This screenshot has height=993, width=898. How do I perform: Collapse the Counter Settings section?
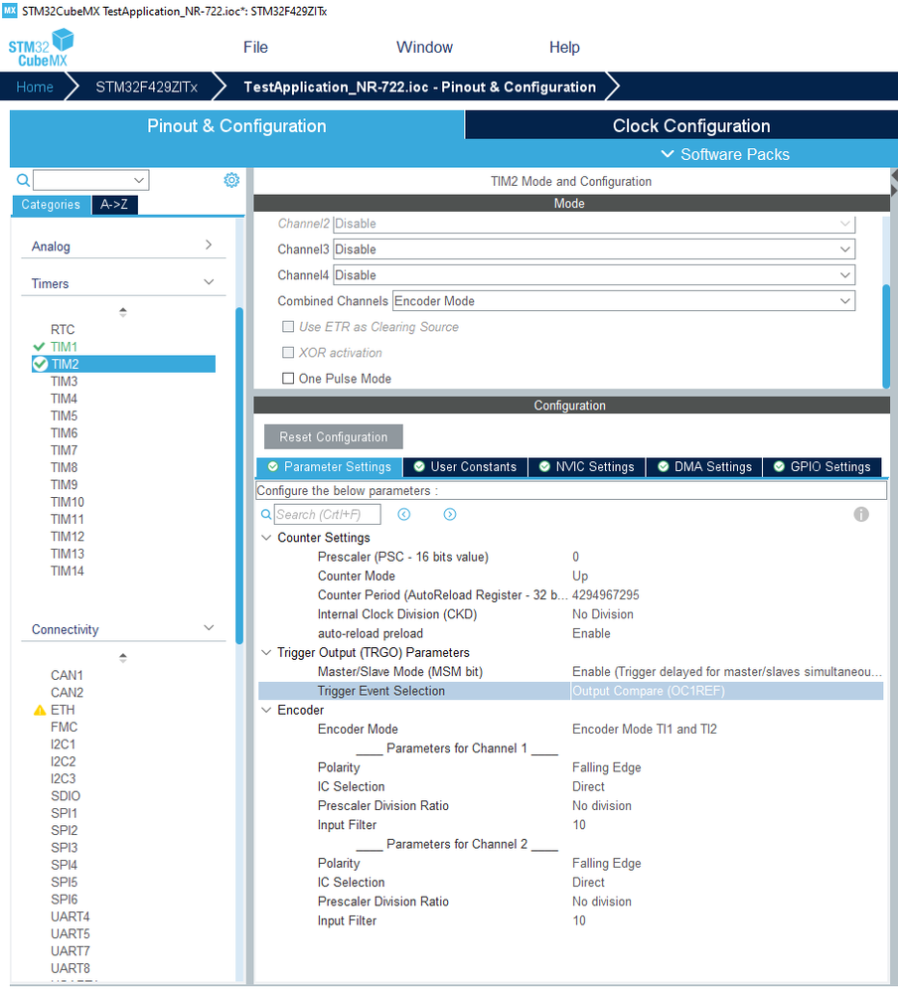[266, 538]
